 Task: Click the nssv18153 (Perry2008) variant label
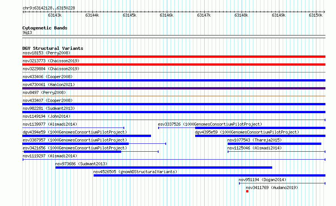click(x=46, y=53)
